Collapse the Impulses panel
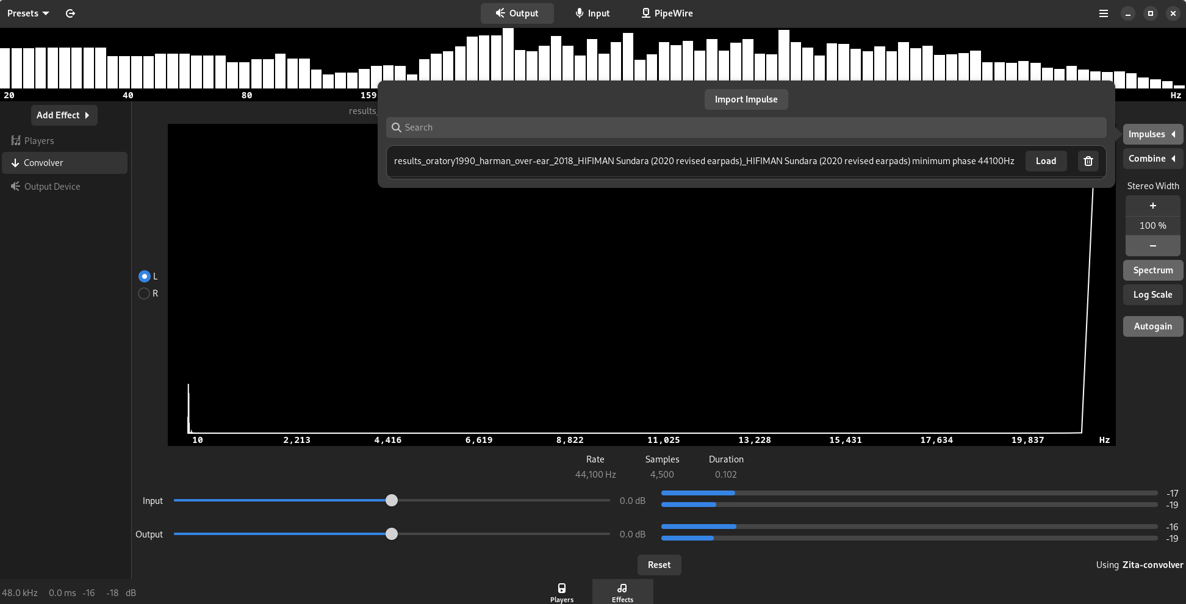Image resolution: width=1186 pixels, height=604 pixels. [x=1152, y=134]
